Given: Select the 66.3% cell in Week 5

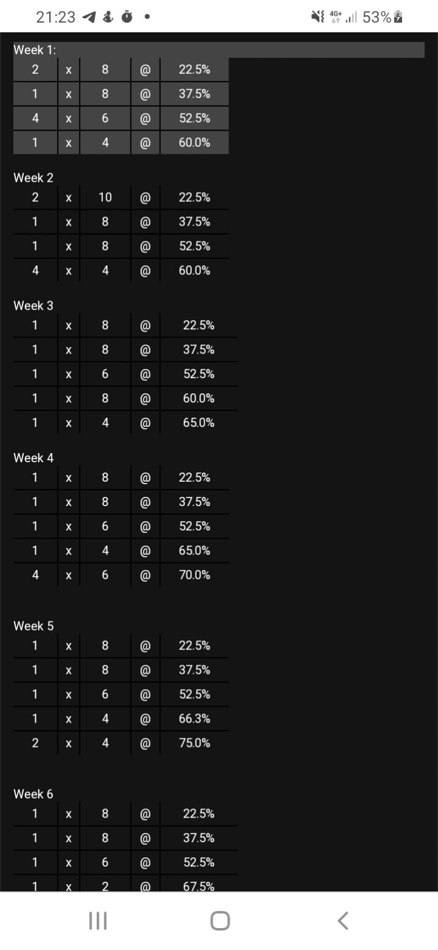Looking at the screenshot, I should pyautogui.click(x=194, y=719).
